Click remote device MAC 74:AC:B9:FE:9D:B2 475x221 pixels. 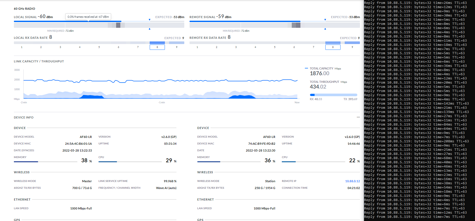(262, 144)
